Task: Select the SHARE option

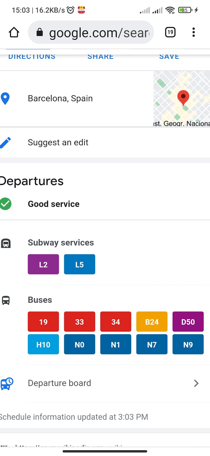Action: (100, 57)
